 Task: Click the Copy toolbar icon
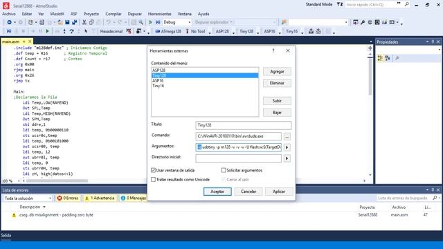tap(91, 22)
